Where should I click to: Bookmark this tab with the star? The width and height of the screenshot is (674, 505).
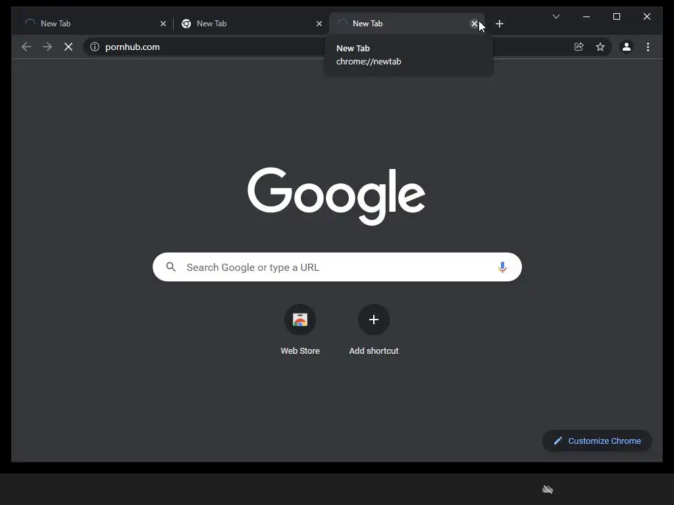600,47
